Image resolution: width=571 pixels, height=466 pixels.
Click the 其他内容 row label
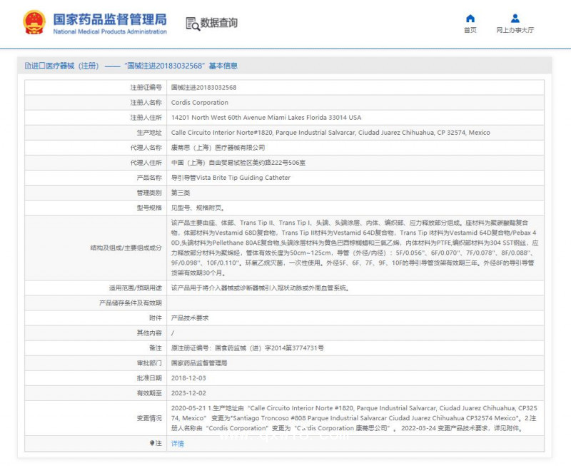(149, 333)
